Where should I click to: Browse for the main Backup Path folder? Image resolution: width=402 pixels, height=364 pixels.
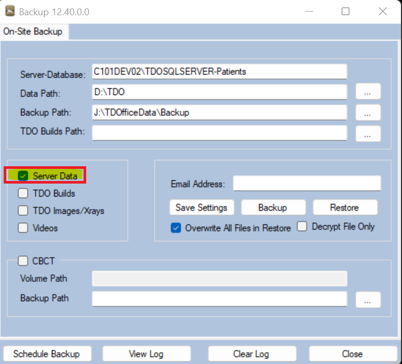point(368,112)
